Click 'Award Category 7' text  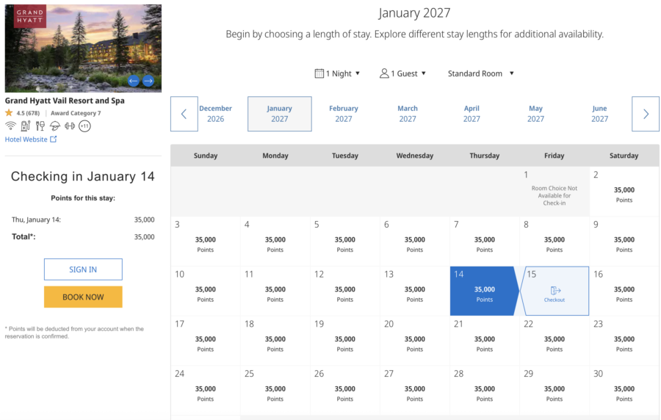tap(76, 113)
